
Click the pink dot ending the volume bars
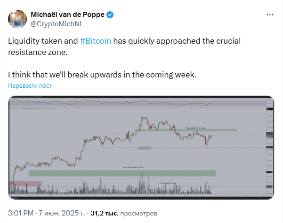[x=213, y=193]
